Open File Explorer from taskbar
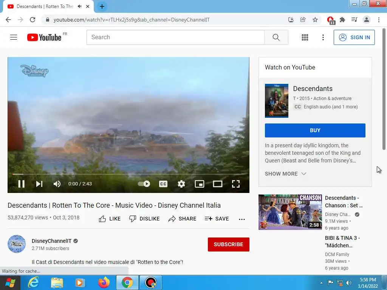This screenshot has height=290, width=387. click(x=57, y=282)
